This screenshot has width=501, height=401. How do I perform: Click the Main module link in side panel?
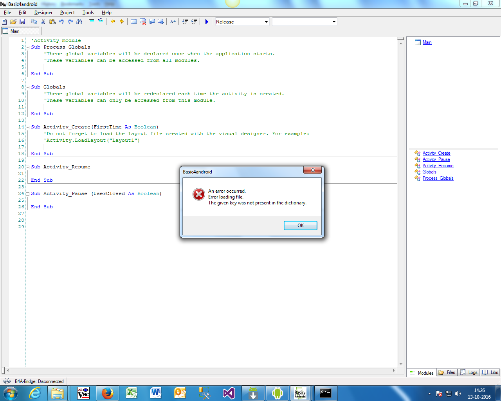(427, 42)
